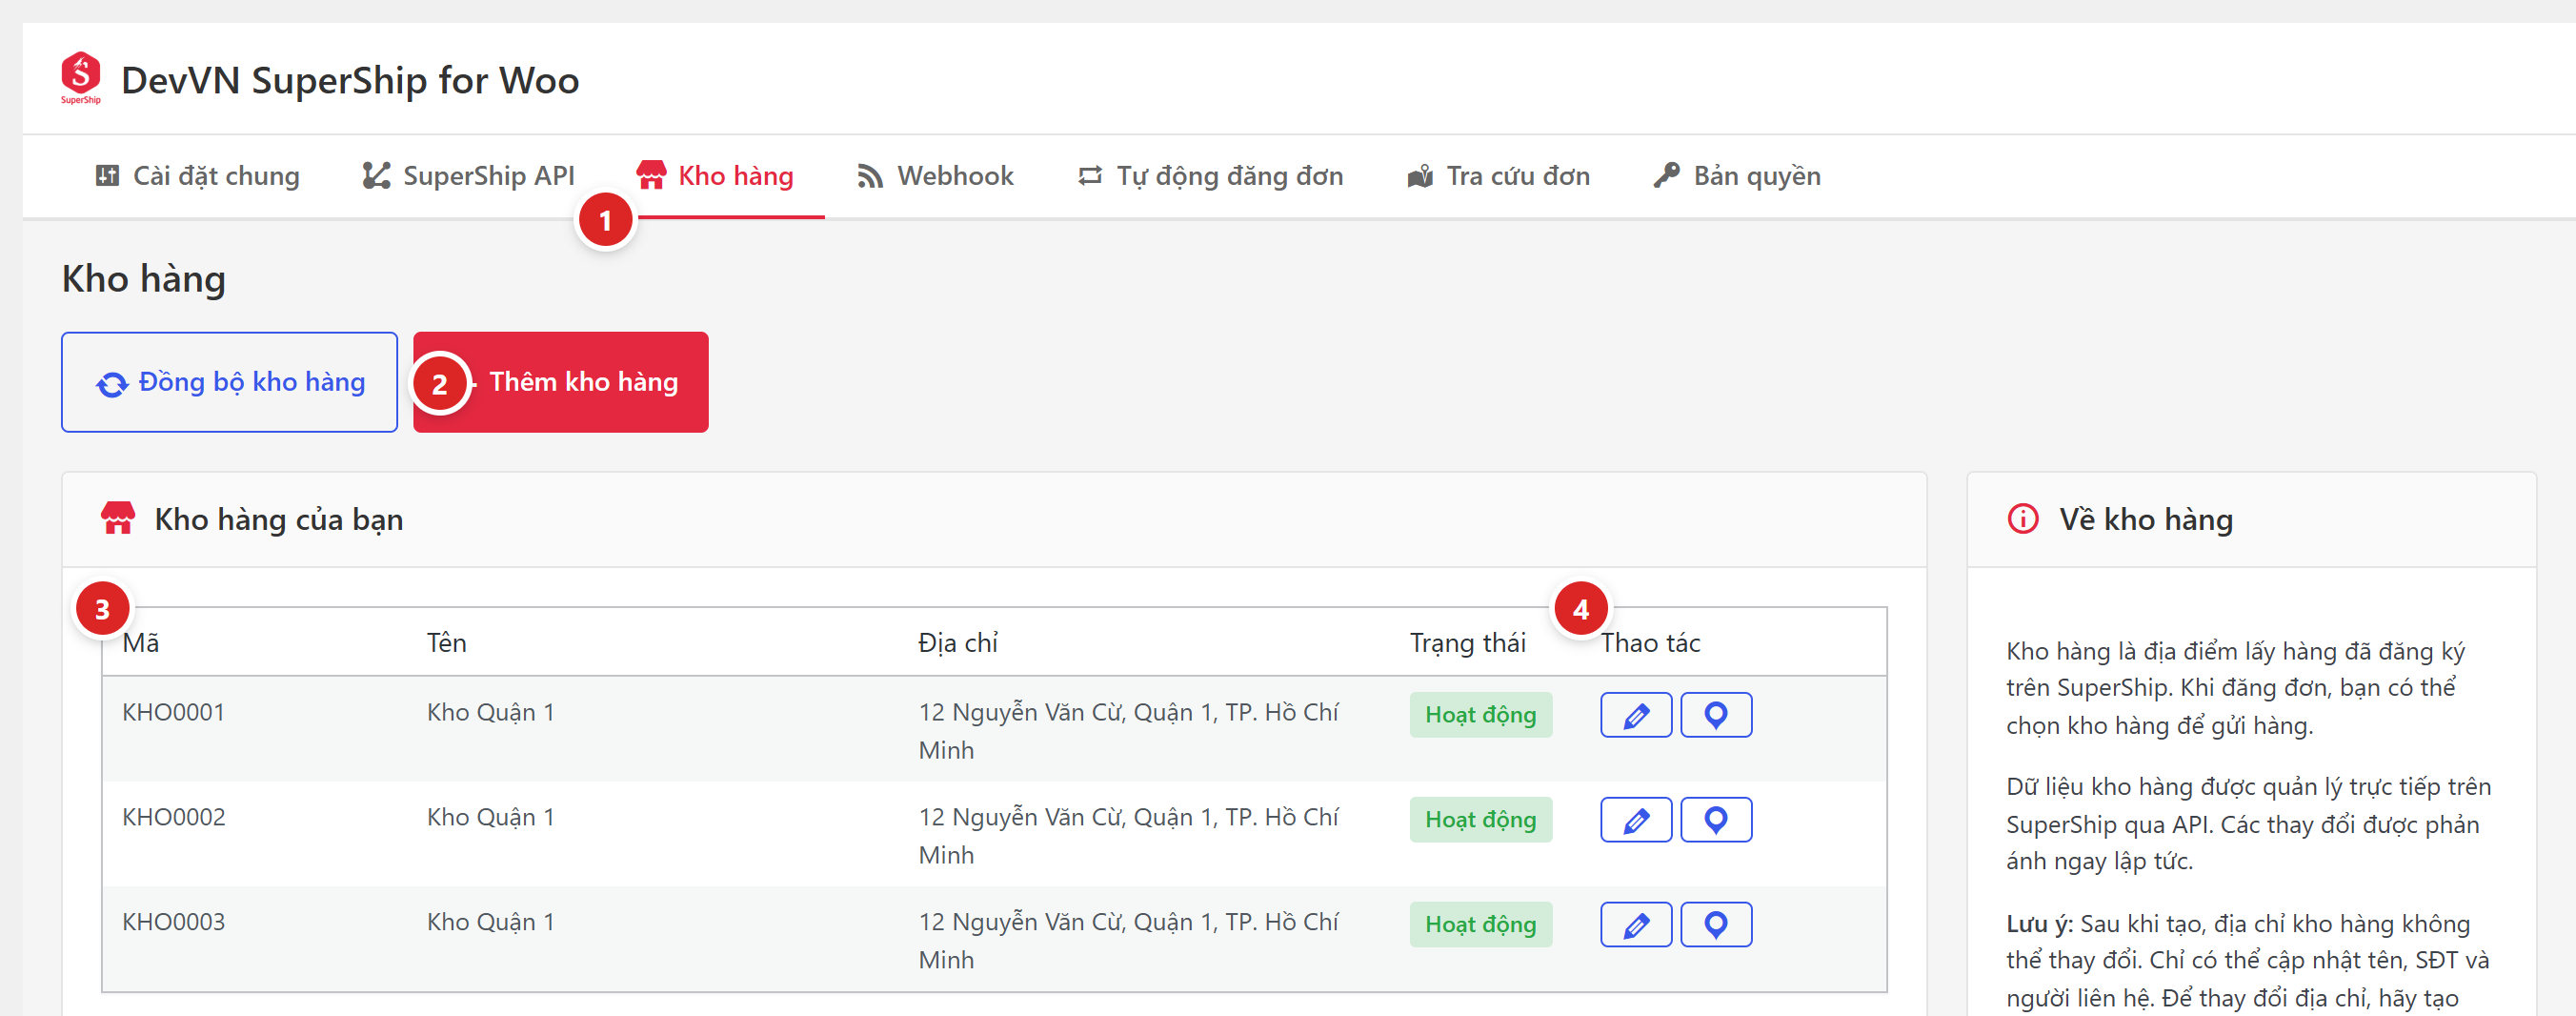Click the address in the KHO0001 row

(x=1129, y=731)
